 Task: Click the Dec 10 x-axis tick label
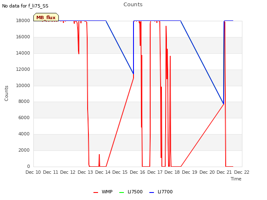(33, 172)
